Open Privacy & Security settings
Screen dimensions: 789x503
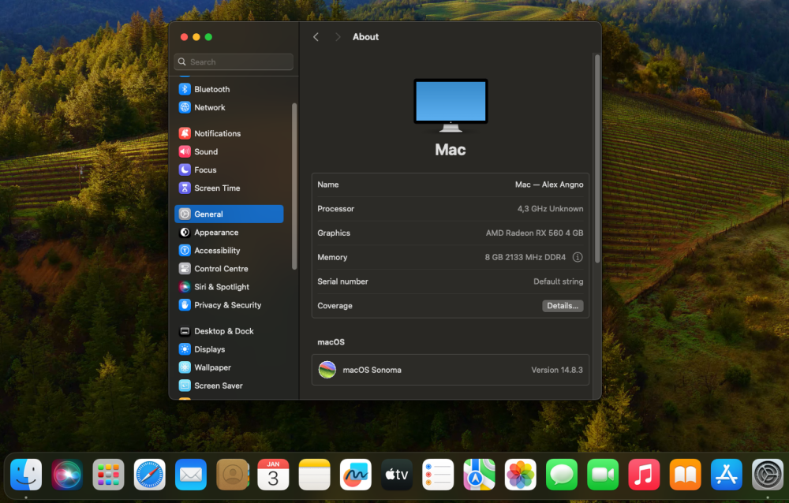[x=229, y=305]
